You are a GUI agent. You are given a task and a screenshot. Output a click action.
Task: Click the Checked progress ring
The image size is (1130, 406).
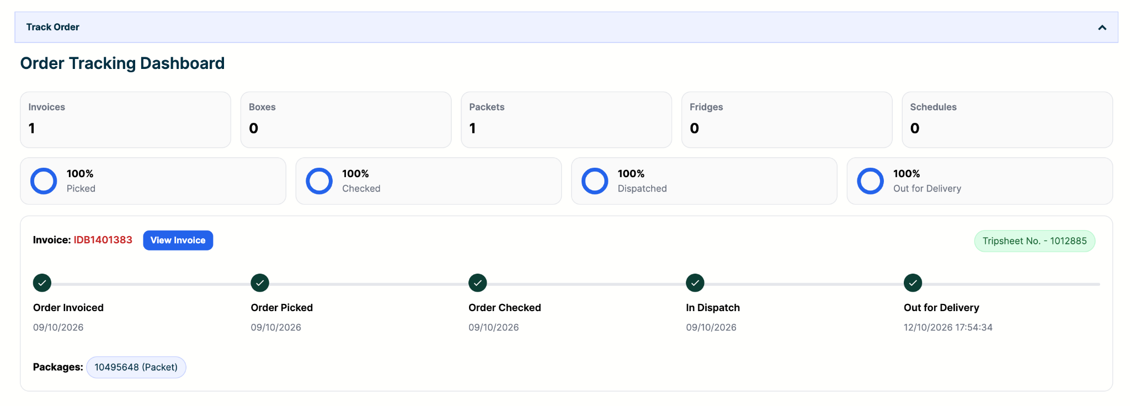319,181
